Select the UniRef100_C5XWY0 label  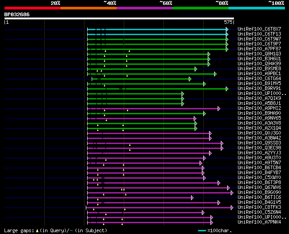pos(259,178)
